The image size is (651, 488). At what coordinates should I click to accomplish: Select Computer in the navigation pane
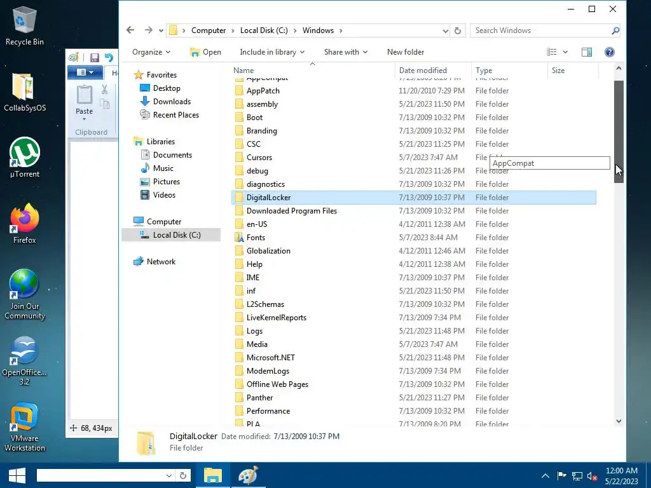[x=164, y=222]
